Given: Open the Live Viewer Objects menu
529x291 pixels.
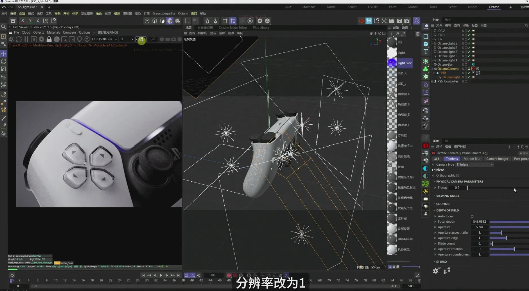Looking at the screenshot, I should tap(39, 32).
